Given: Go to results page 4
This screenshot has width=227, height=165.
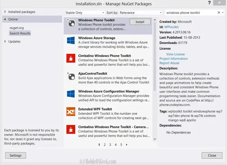Looking at the screenshot, I should [x=116, y=145].
